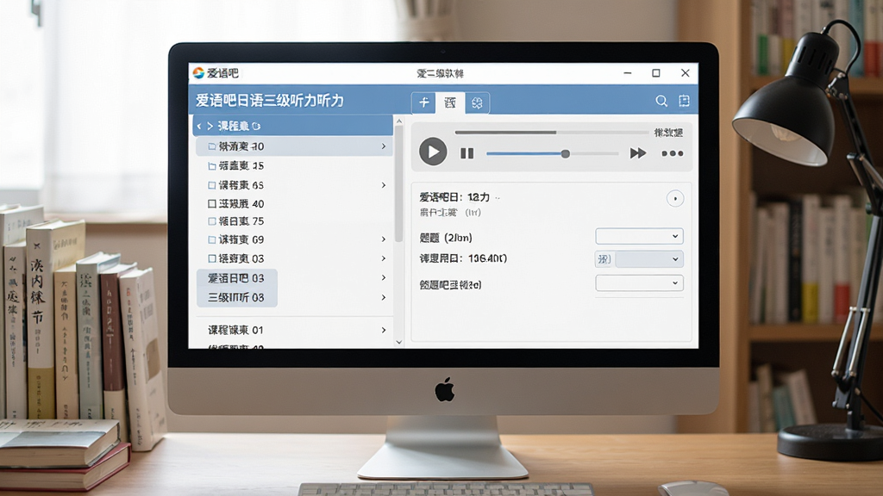Click the 爱语吧 app logo icon
This screenshot has height=496, width=883.
click(x=198, y=73)
